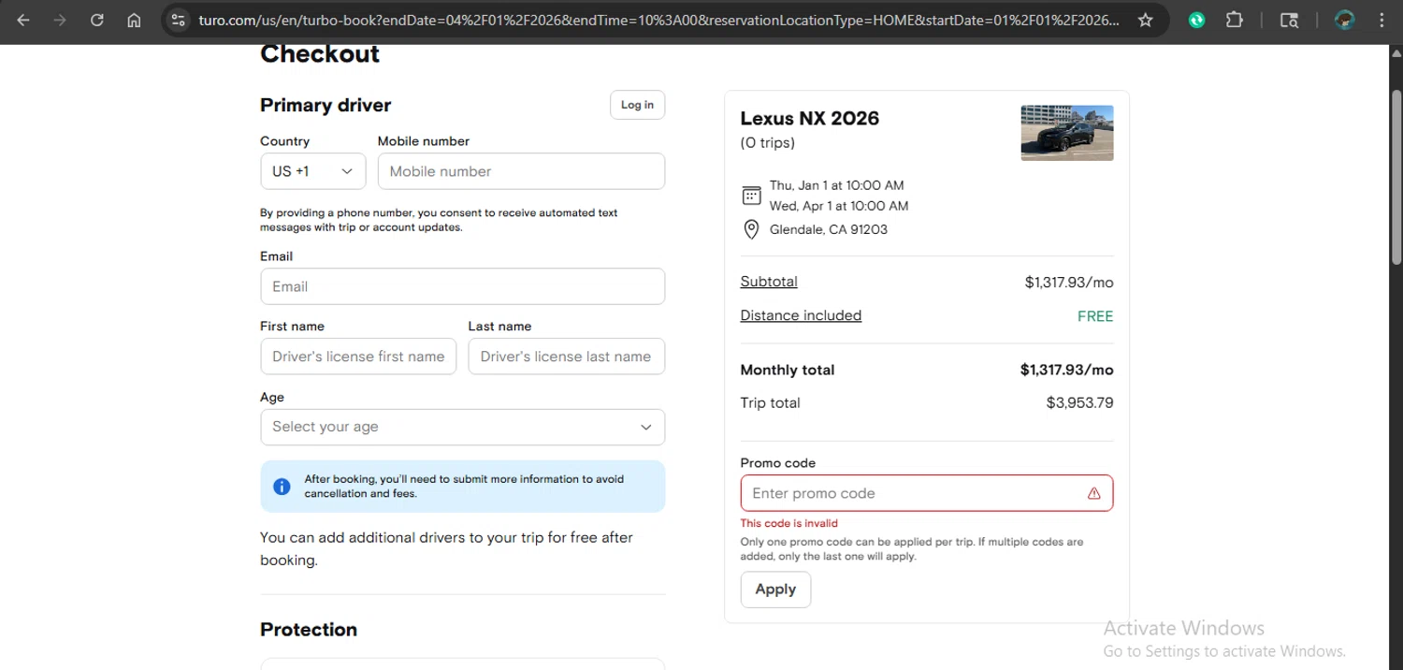1403x670 pixels.
Task: Click the promo code warning icon
Action: [1093, 493]
